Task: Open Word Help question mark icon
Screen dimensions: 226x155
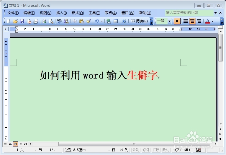Action: (124, 21)
